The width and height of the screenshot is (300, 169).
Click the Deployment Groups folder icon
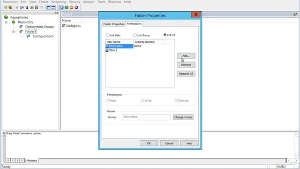[21, 27]
